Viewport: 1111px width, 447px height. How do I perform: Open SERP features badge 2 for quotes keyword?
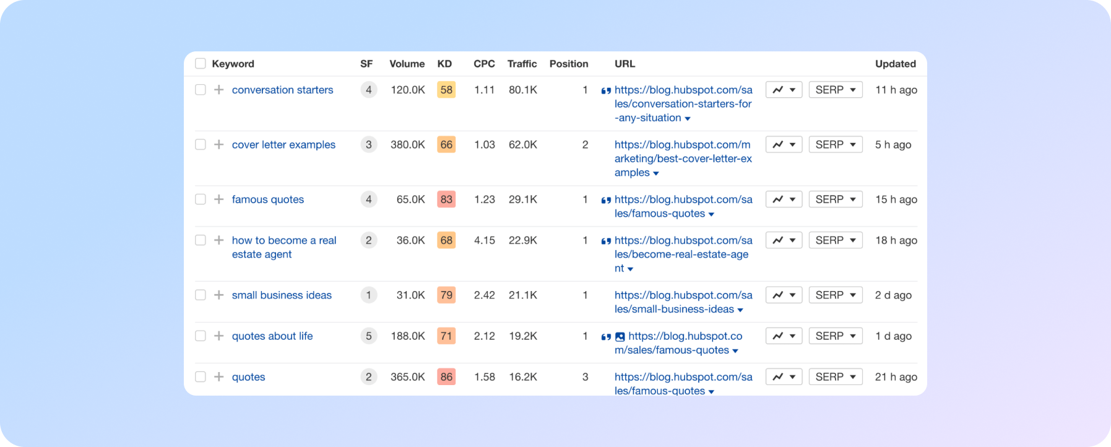pyautogui.click(x=368, y=376)
